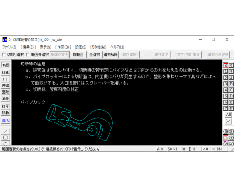
Task: Toggle square layer 8 button
Action: (x=231, y=65)
